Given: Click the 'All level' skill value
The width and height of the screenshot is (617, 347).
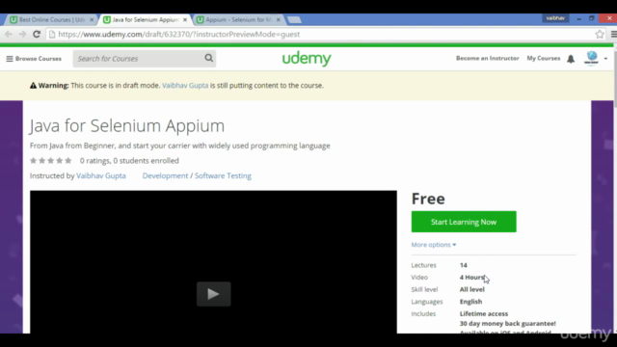Looking at the screenshot, I should pyautogui.click(x=472, y=289).
